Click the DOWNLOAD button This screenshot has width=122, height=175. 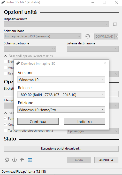[104, 37]
